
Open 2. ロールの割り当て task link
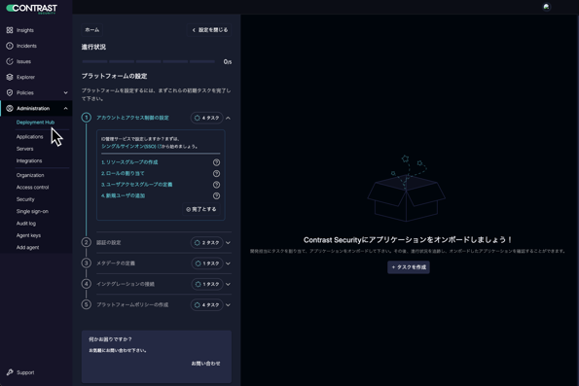tap(123, 173)
